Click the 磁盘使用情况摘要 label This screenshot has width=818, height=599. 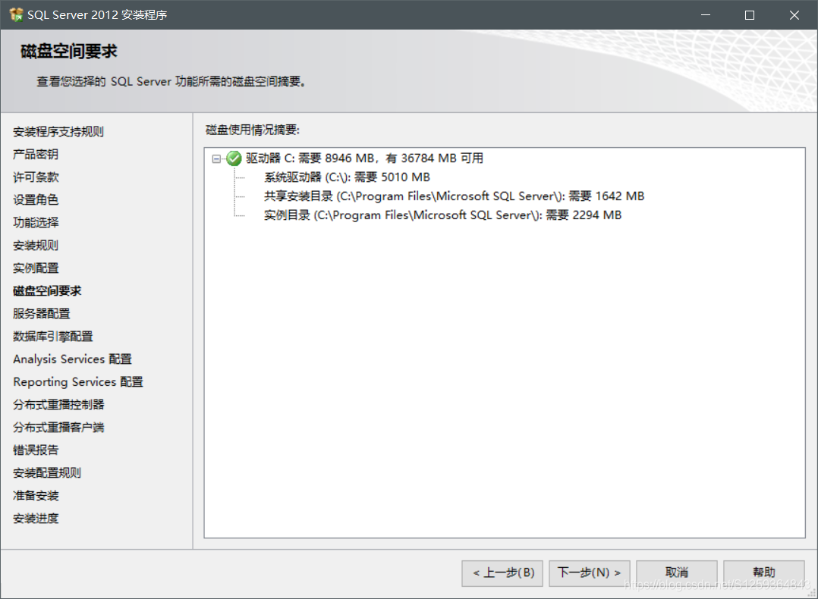click(x=253, y=130)
